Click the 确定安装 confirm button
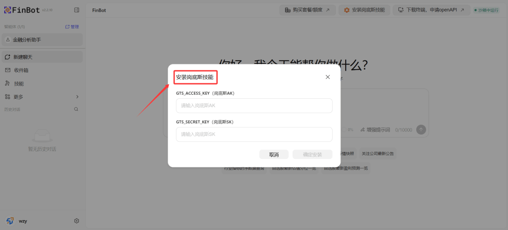 pos(312,155)
